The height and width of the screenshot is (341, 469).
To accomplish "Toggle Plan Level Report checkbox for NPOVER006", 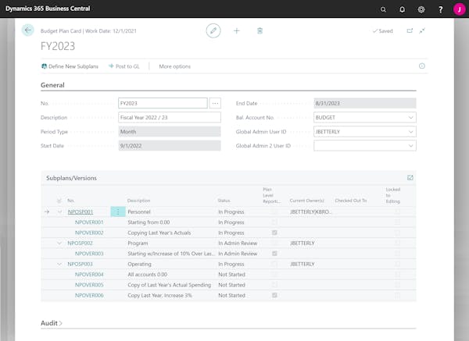I will pos(274,295).
